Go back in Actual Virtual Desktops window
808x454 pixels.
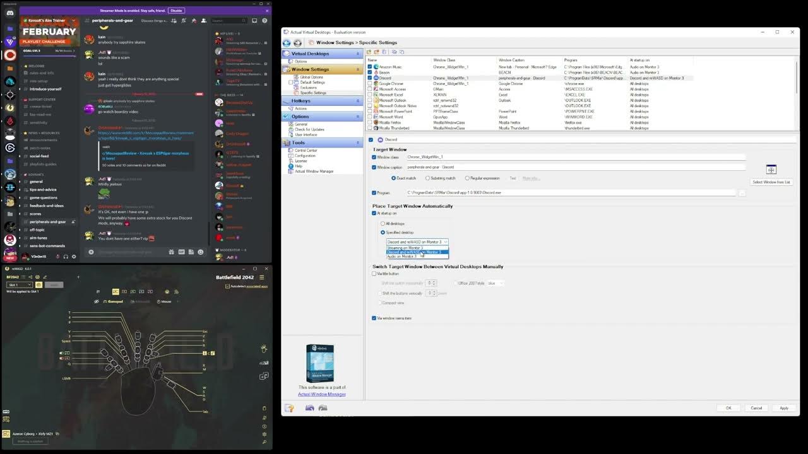tap(287, 43)
